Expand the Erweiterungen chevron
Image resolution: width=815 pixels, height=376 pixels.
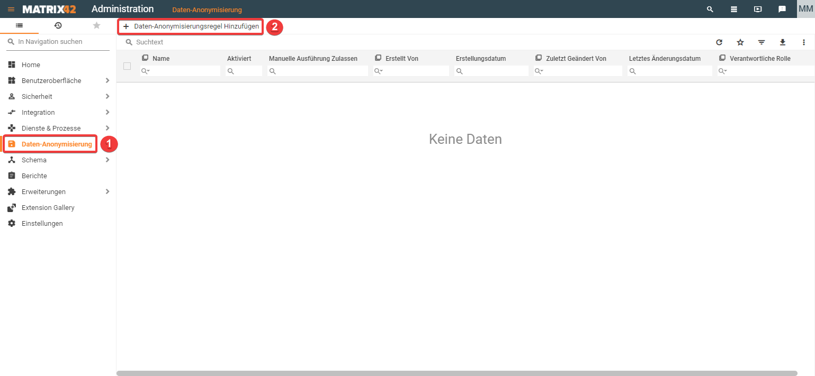coord(108,191)
